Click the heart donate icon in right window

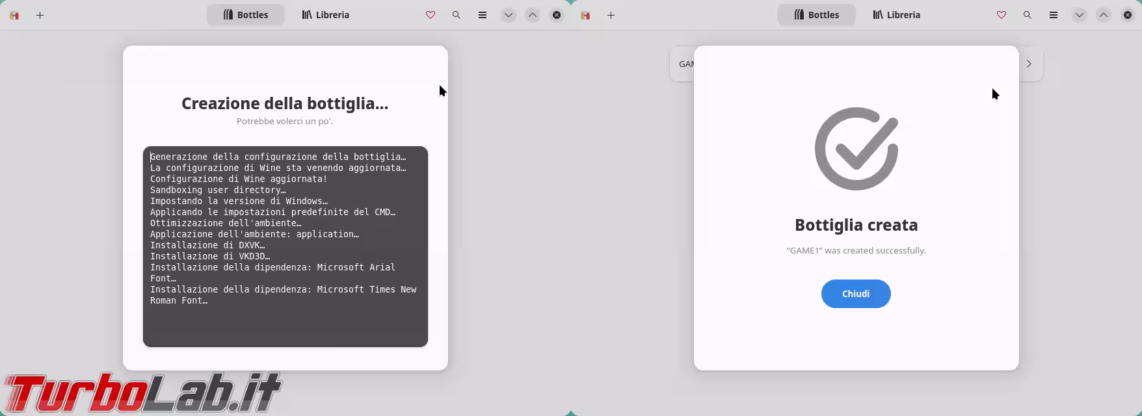point(1002,15)
